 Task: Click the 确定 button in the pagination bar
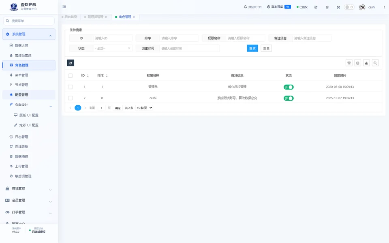118,108
